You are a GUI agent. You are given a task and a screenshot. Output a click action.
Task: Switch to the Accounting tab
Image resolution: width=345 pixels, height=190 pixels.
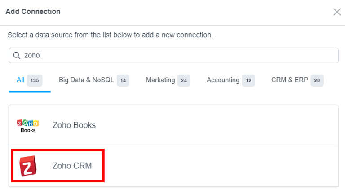[230, 80]
